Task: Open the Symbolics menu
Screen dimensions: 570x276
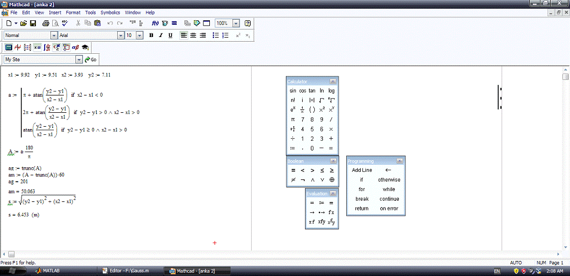Action: [110, 12]
